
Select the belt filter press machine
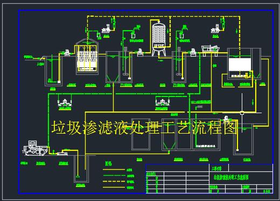(35, 148)
